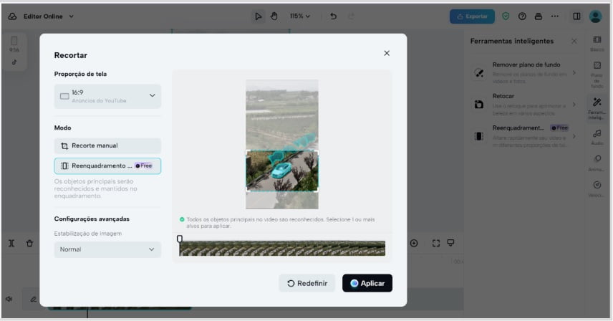Image resolution: width=613 pixels, height=321 pixels.
Task: Open Remover plano de fundo tool
Action: [x=524, y=72]
